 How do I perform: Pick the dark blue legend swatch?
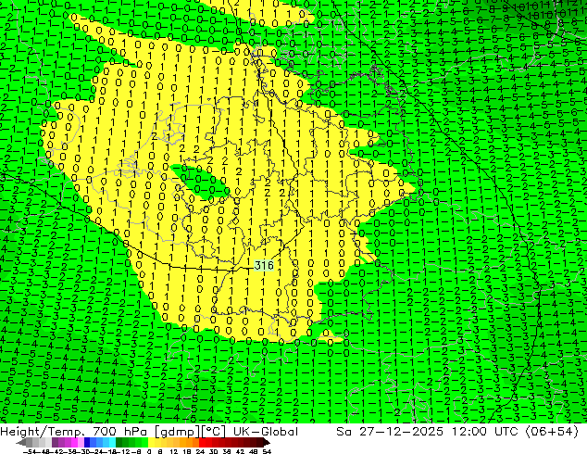[87, 442]
